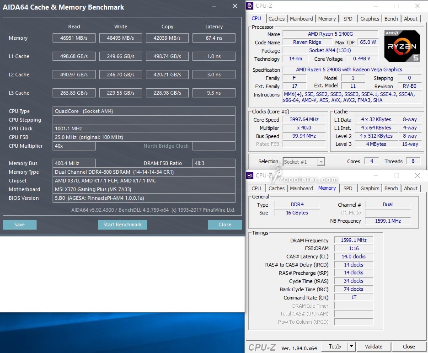Image resolution: width=428 pixels, height=353 pixels.
Task: Click the Command Rate value 1T
Action: pyautogui.click(x=353, y=297)
